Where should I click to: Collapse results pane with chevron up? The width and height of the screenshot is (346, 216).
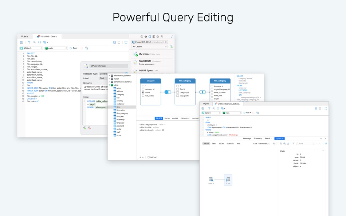321,139
